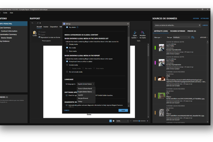This screenshot has height=142, width=213.
Task: Click the Copier icon in Presse-papiers
Action: (39, 35)
